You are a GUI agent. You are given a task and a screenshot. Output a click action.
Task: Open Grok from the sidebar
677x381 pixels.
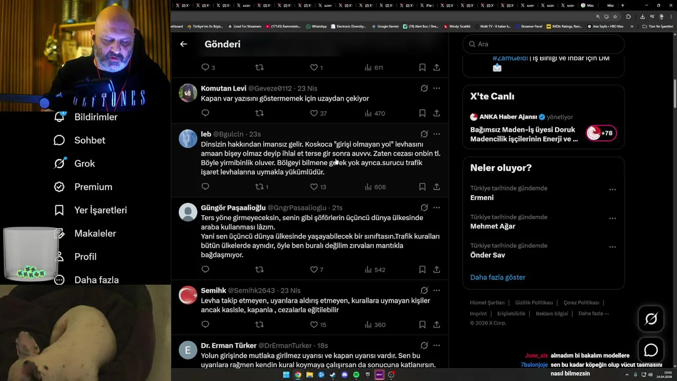coord(74,164)
